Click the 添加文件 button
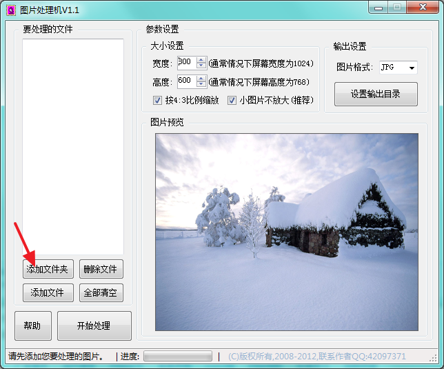Image resolution: width=444 pixels, height=369 pixels. click(48, 292)
